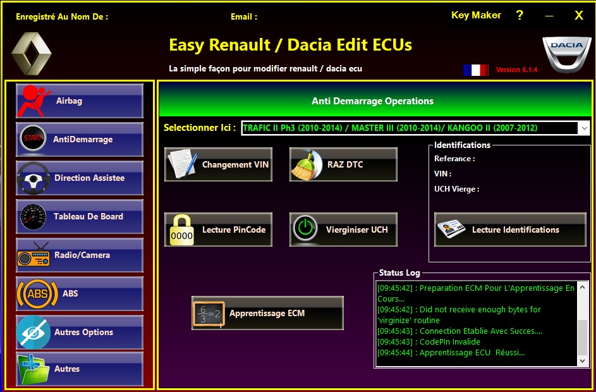Switch to the AntiDemarrage section
596x392 pixels.
[80, 139]
